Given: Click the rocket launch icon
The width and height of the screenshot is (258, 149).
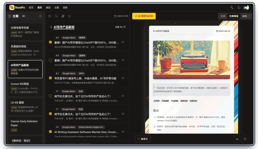Looking at the screenshot, I should 63,16.
